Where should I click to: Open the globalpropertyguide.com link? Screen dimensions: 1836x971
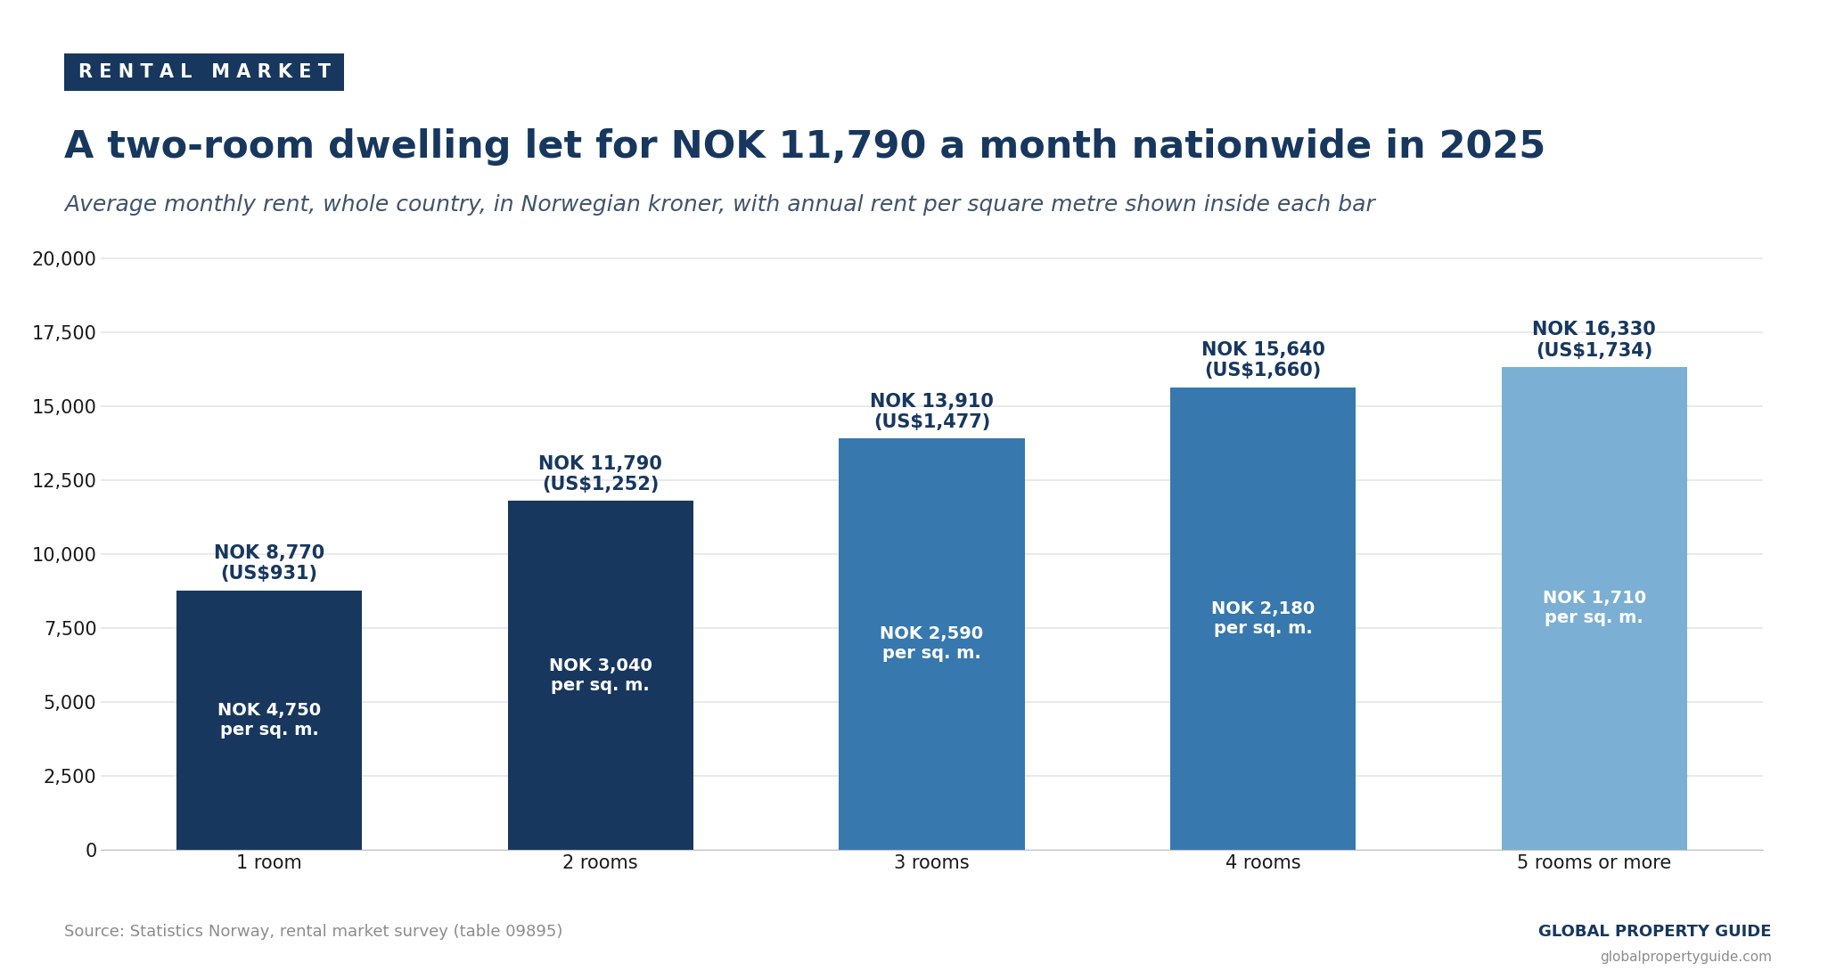1685,957
